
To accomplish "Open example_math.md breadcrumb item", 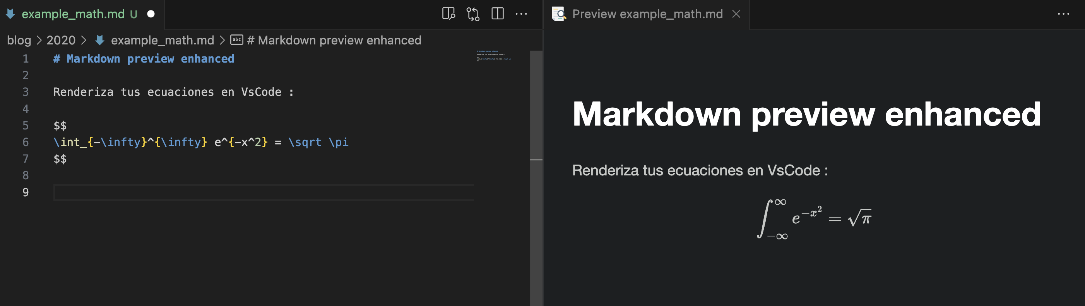I will (x=162, y=40).
